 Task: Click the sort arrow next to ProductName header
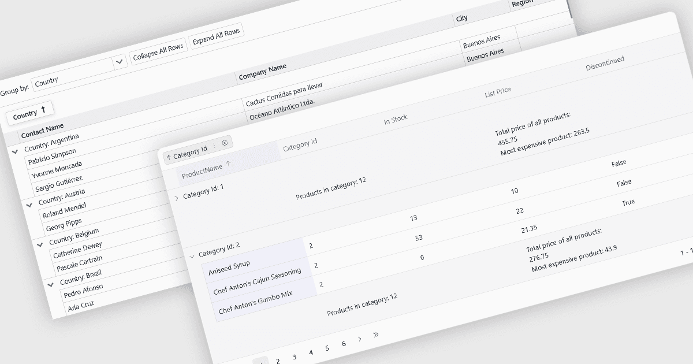coord(228,164)
